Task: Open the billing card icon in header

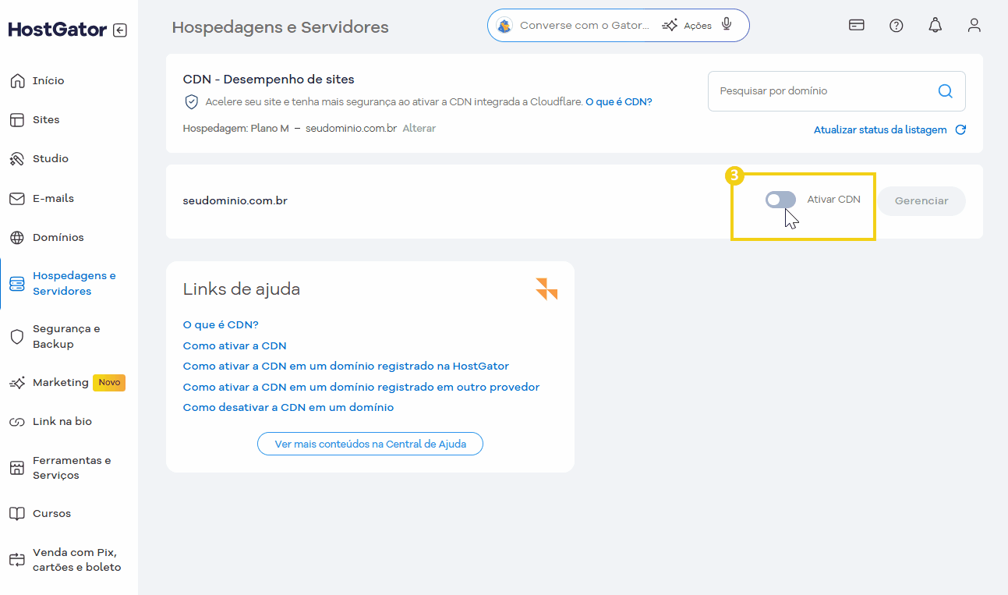Action: (856, 25)
